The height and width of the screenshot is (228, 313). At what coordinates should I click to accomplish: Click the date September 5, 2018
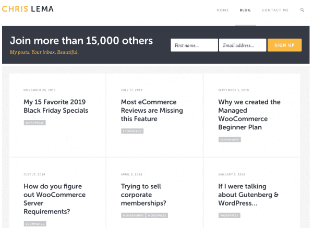pyautogui.click(x=233, y=90)
